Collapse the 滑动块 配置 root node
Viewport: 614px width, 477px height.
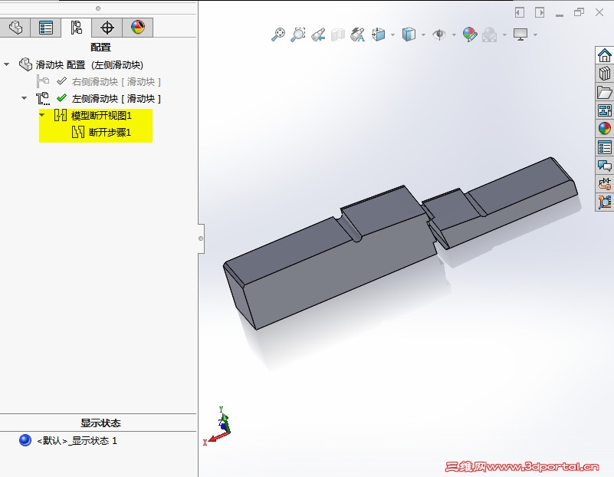(x=7, y=64)
